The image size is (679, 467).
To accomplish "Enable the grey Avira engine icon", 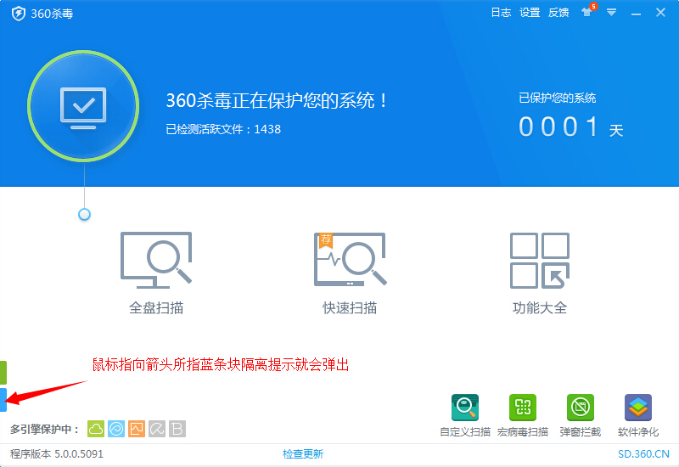I will (x=157, y=429).
